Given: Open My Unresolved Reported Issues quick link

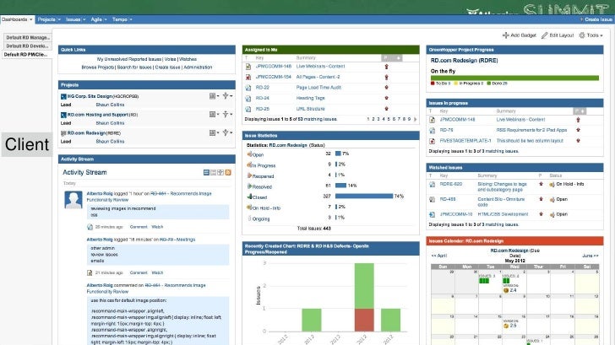Looking at the screenshot, I should (x=129, y=59).
